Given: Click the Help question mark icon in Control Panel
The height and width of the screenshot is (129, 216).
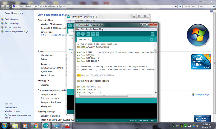Looking at the screenshot, I should (x=211, y=11).
